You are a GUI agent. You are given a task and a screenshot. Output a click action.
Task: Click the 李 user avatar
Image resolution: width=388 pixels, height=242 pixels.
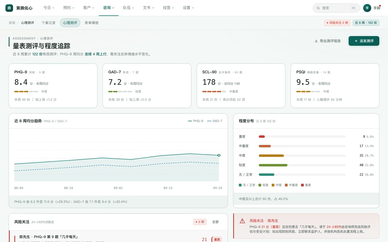tap(367, 8)
